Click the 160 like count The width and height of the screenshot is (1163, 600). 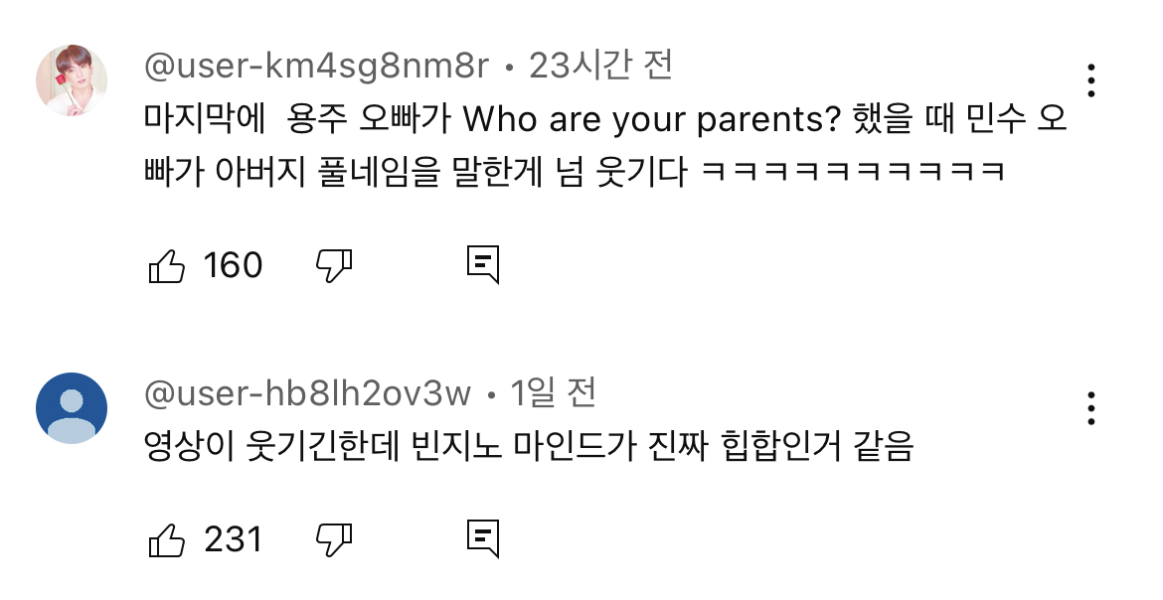(233, 265)
